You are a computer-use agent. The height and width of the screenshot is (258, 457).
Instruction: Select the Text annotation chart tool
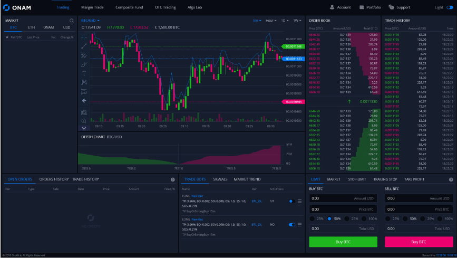(84, 73)
